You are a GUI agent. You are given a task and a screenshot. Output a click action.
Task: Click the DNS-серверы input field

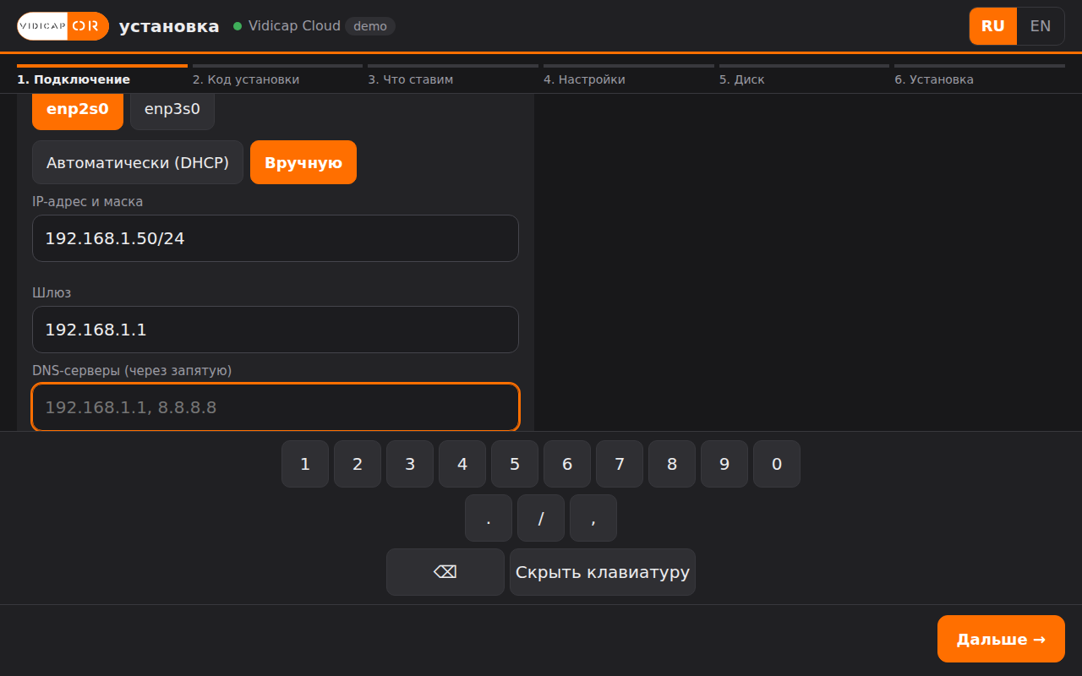276,407
